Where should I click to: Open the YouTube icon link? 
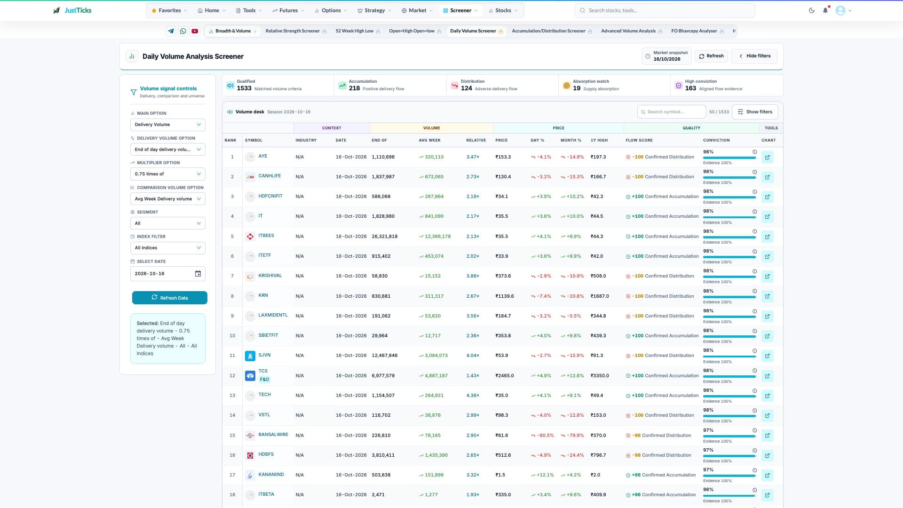click(x=195, y=31)
